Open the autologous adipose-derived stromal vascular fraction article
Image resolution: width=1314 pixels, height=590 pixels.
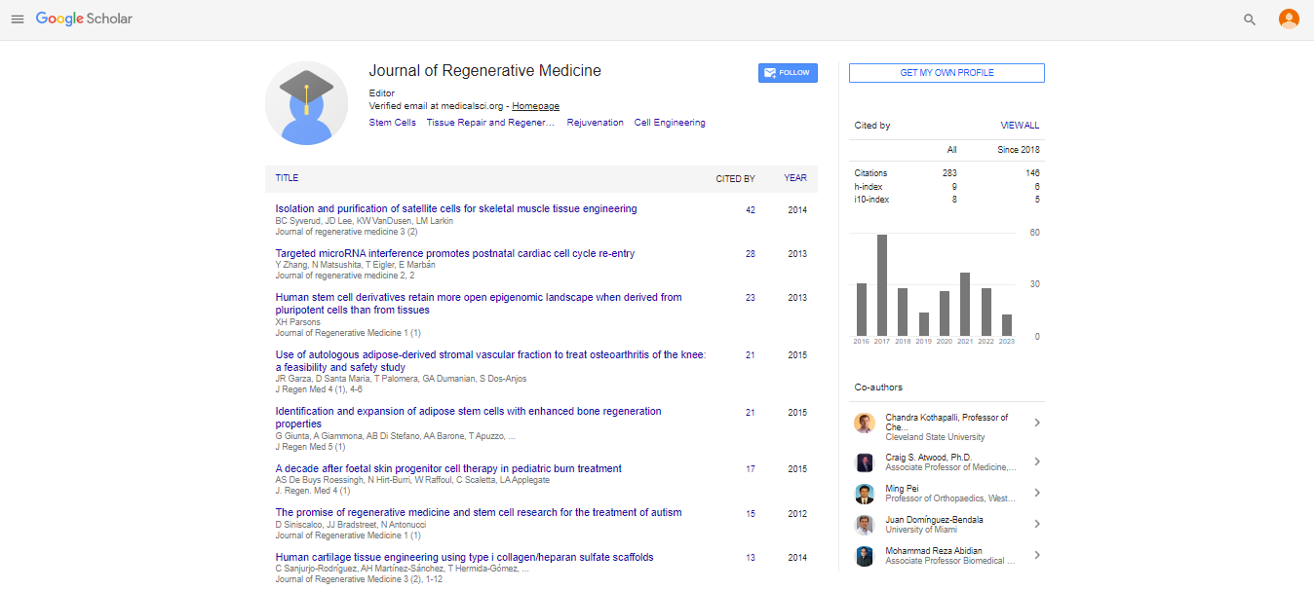[x=490, y=361]
